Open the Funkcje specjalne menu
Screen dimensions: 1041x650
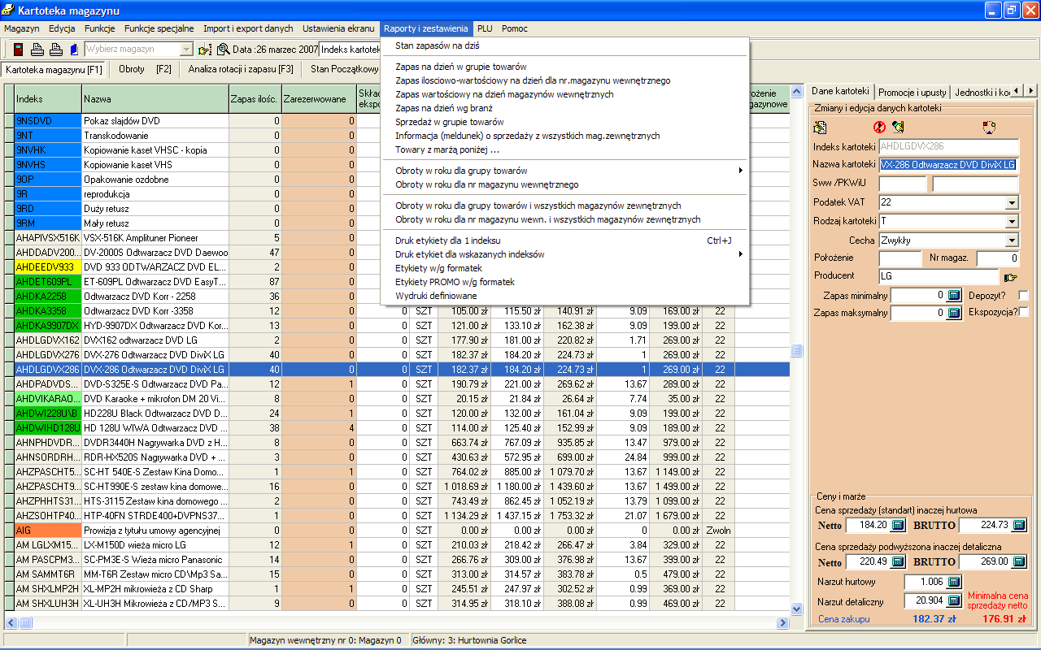click(160, 28)
